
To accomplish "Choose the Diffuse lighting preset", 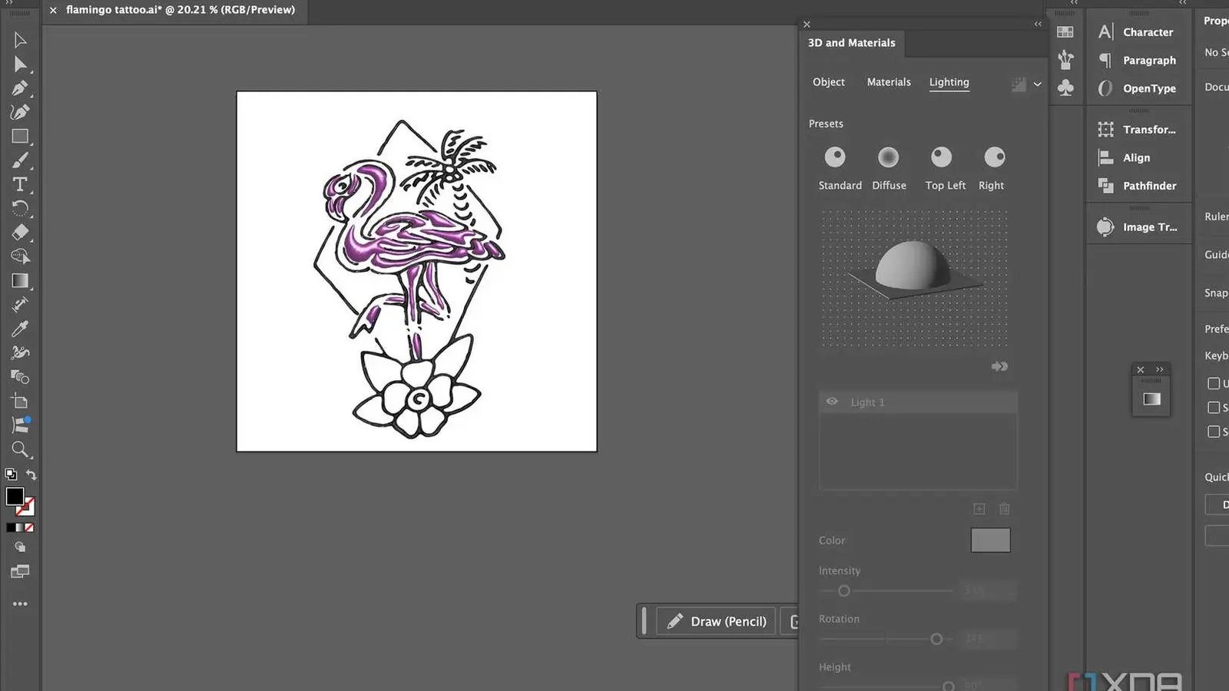I will [889, 157].
